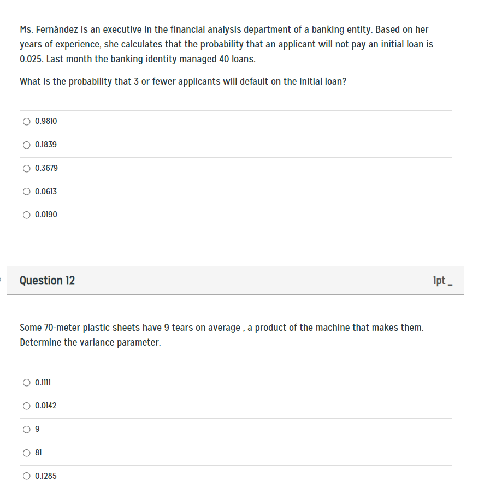Choose 0.0142 as the variance parameter
Image resolution: width=496 pixels, height=487 pixels.
pos(26,406)
